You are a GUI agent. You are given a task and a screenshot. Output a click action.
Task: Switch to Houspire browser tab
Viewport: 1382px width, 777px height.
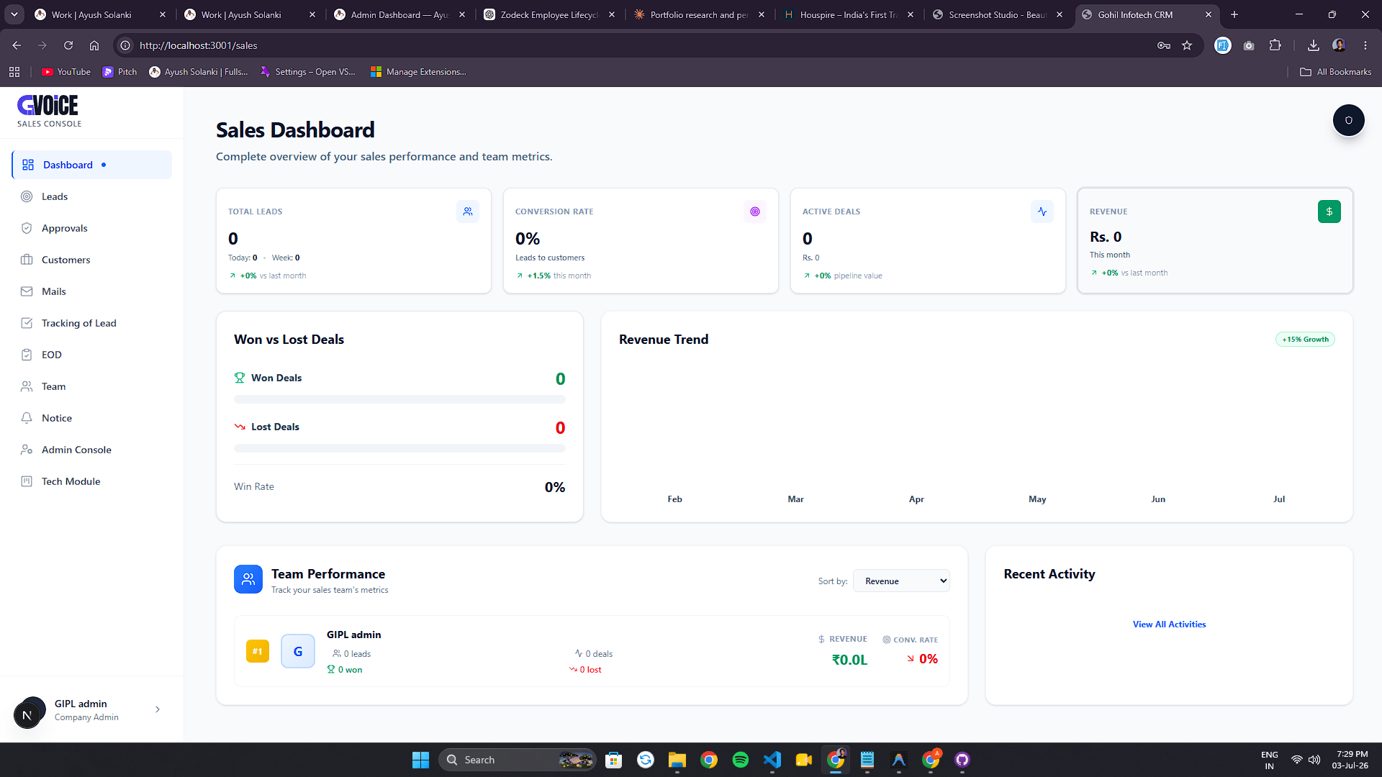(x=848, y=14)
